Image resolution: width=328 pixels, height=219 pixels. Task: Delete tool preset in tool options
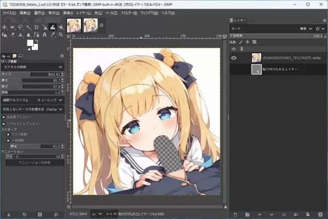click(40, 215)
